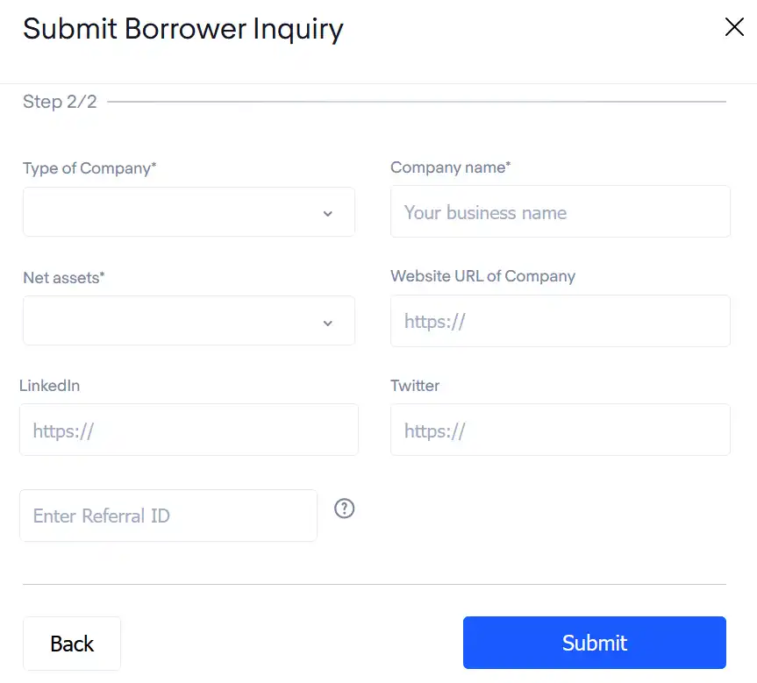Expand the Net assets chevron arrow
Screen dimensions: 757x683
point(328,323)
